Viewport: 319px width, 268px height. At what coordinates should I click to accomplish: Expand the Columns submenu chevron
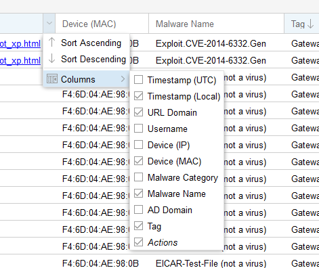(123, 79)
